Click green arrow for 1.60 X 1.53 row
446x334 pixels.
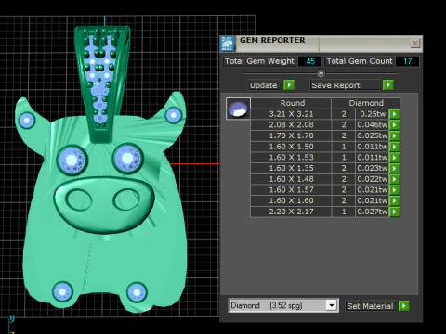pos(394,158)
